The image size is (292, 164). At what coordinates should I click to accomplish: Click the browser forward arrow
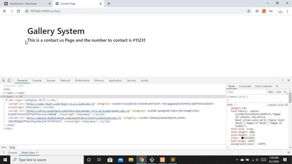(11, 11)
